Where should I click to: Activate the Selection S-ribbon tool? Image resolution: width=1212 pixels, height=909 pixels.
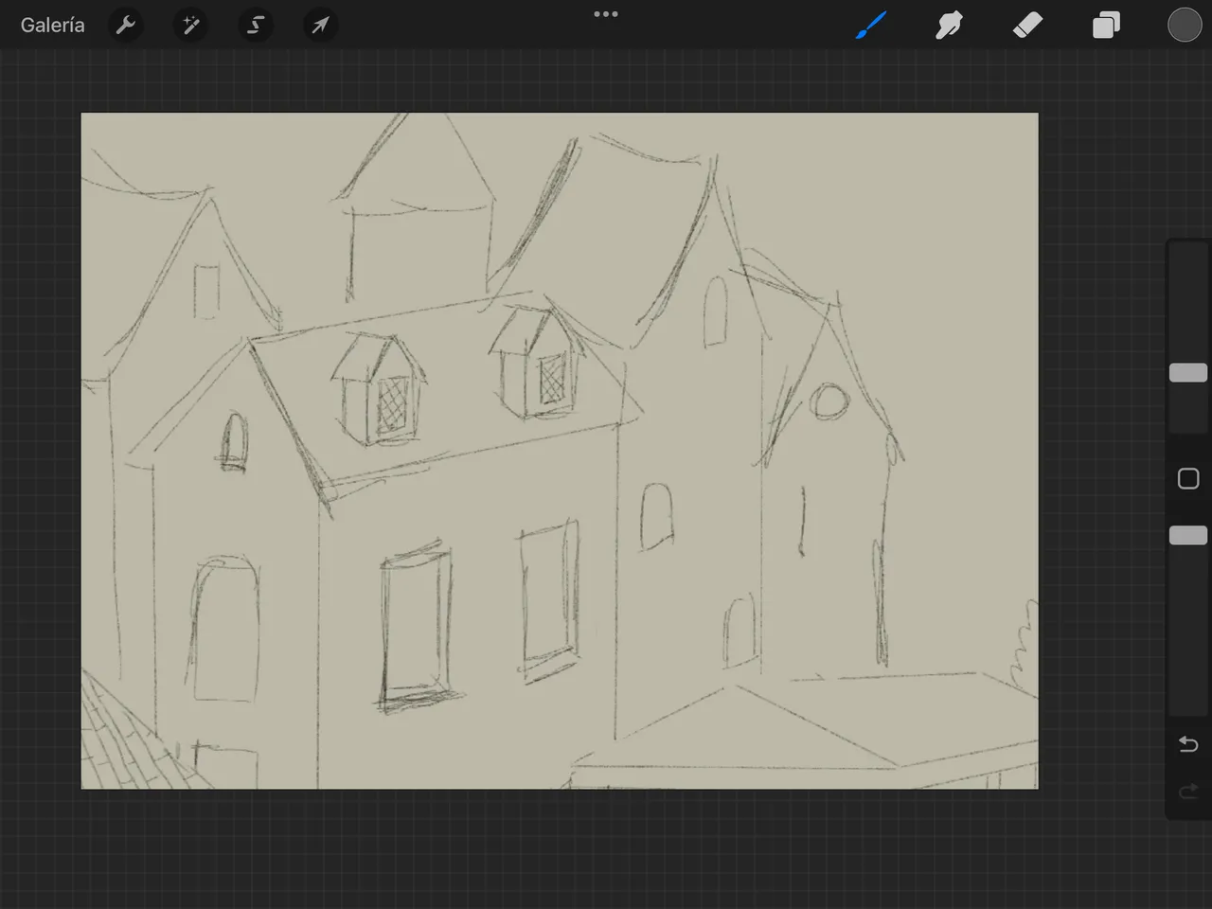pyautogui.click(x=256, y=26)
